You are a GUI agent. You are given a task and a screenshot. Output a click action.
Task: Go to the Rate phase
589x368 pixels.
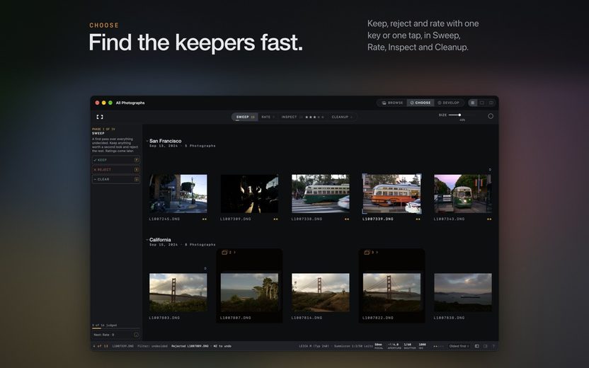click(x=268, y=117)
